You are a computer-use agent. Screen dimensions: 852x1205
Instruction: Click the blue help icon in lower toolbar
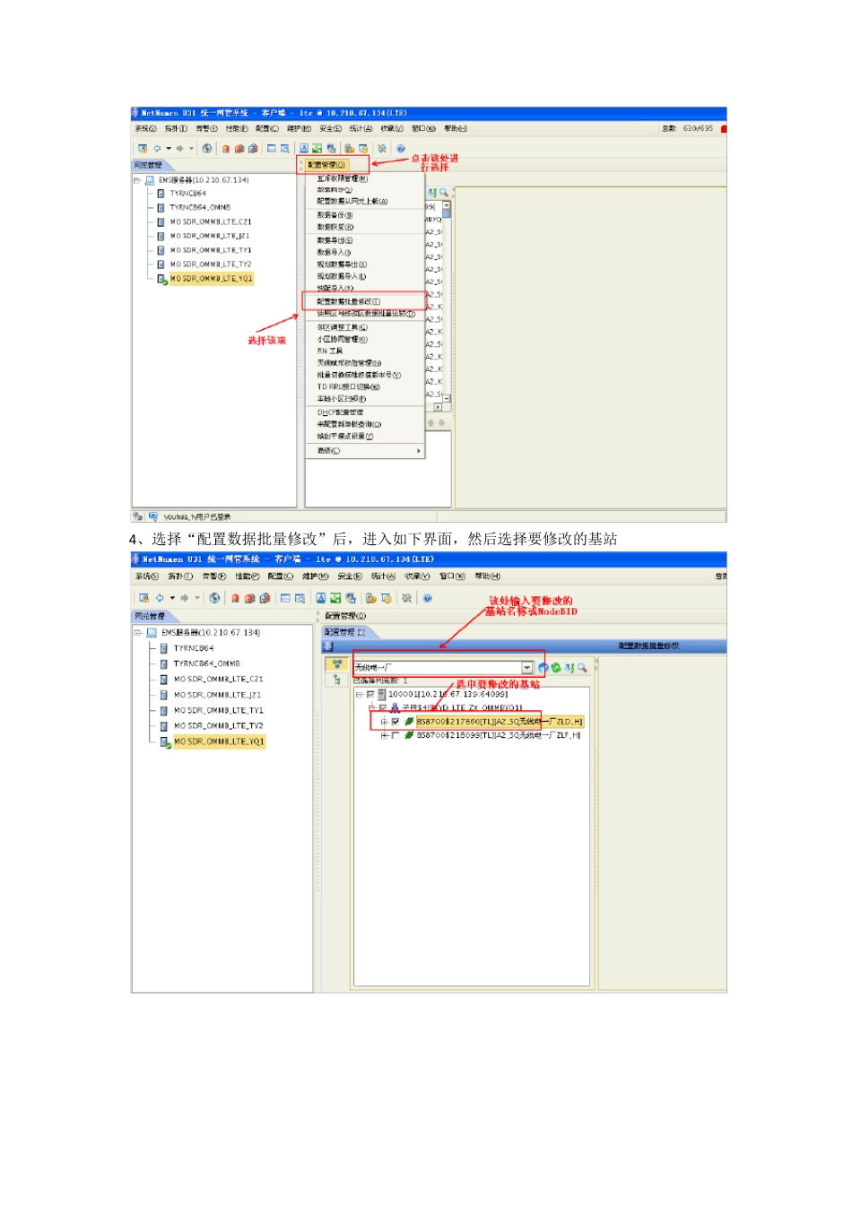[x=428, y=598]
